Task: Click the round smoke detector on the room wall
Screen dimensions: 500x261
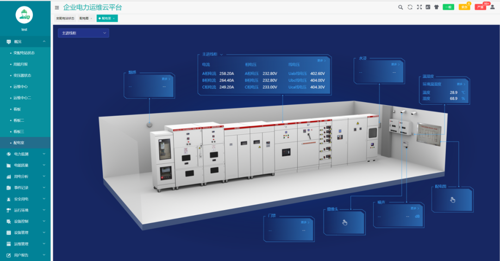Action: pos(149,124)
